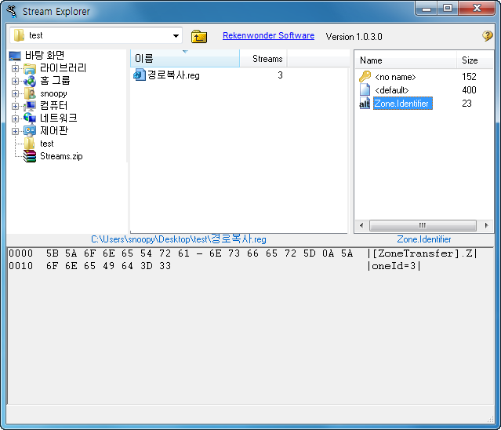501x430 pixels.
Task: Click the 경로복사.reg file icon
Action: coord(140,75)
